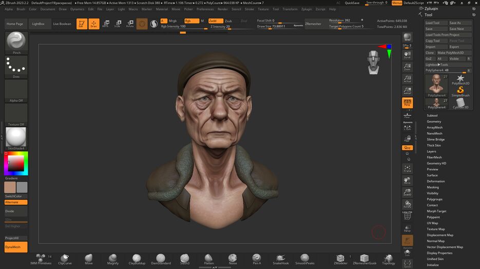This screenshot has height=269, width=480.
Task: Toggle Transp transparency mode
Action: coord(407,229)
